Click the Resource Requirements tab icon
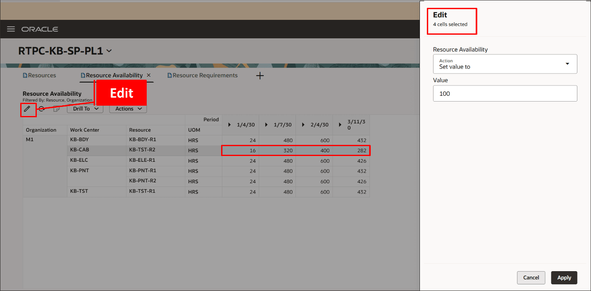Screen dimensions: 591x291 click(169, 75)
